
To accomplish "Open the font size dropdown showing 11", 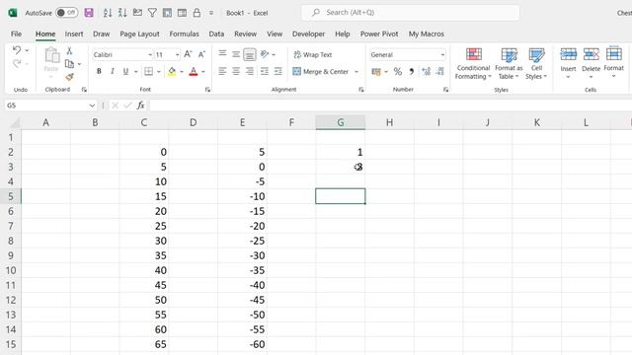I will coord(178,55).
